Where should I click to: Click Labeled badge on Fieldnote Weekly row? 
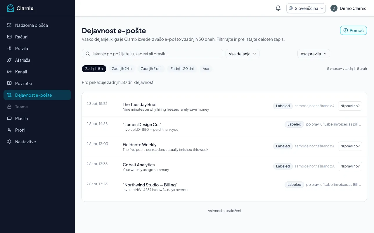[x=283, y=146]
